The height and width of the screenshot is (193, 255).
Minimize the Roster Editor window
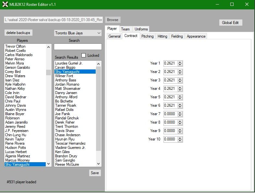tap(217, 5)
